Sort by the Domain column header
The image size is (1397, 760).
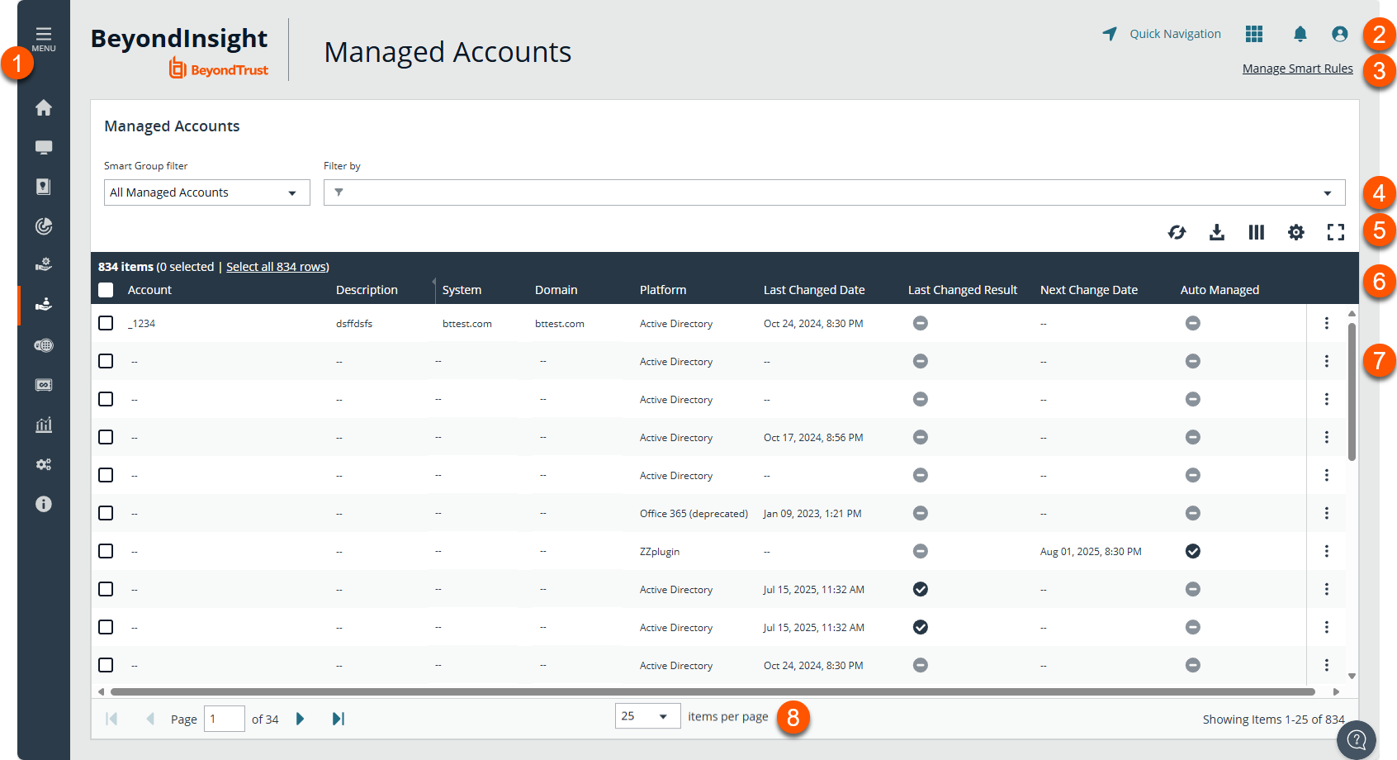tap(556, 290)
